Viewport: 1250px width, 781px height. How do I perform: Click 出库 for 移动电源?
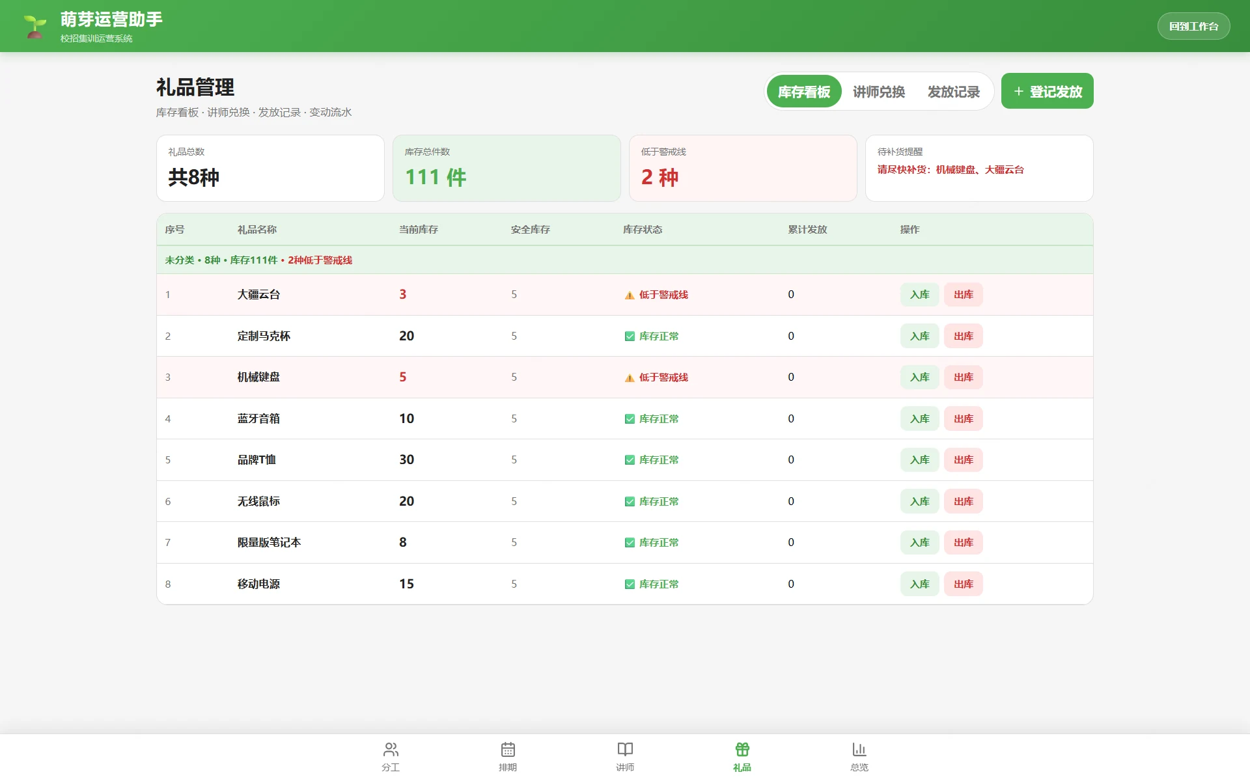(964, 584)
